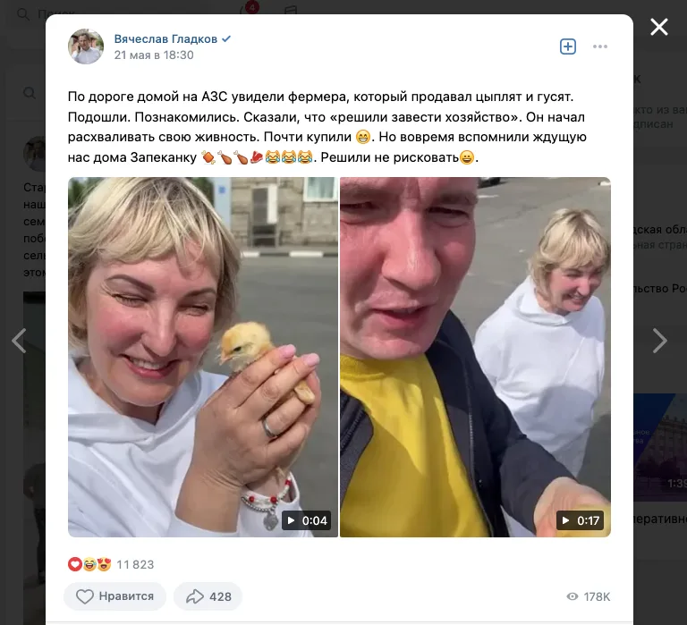687x625 pixels.
Task: Click the red heart reaction emoji
Action: coord(75,564)
